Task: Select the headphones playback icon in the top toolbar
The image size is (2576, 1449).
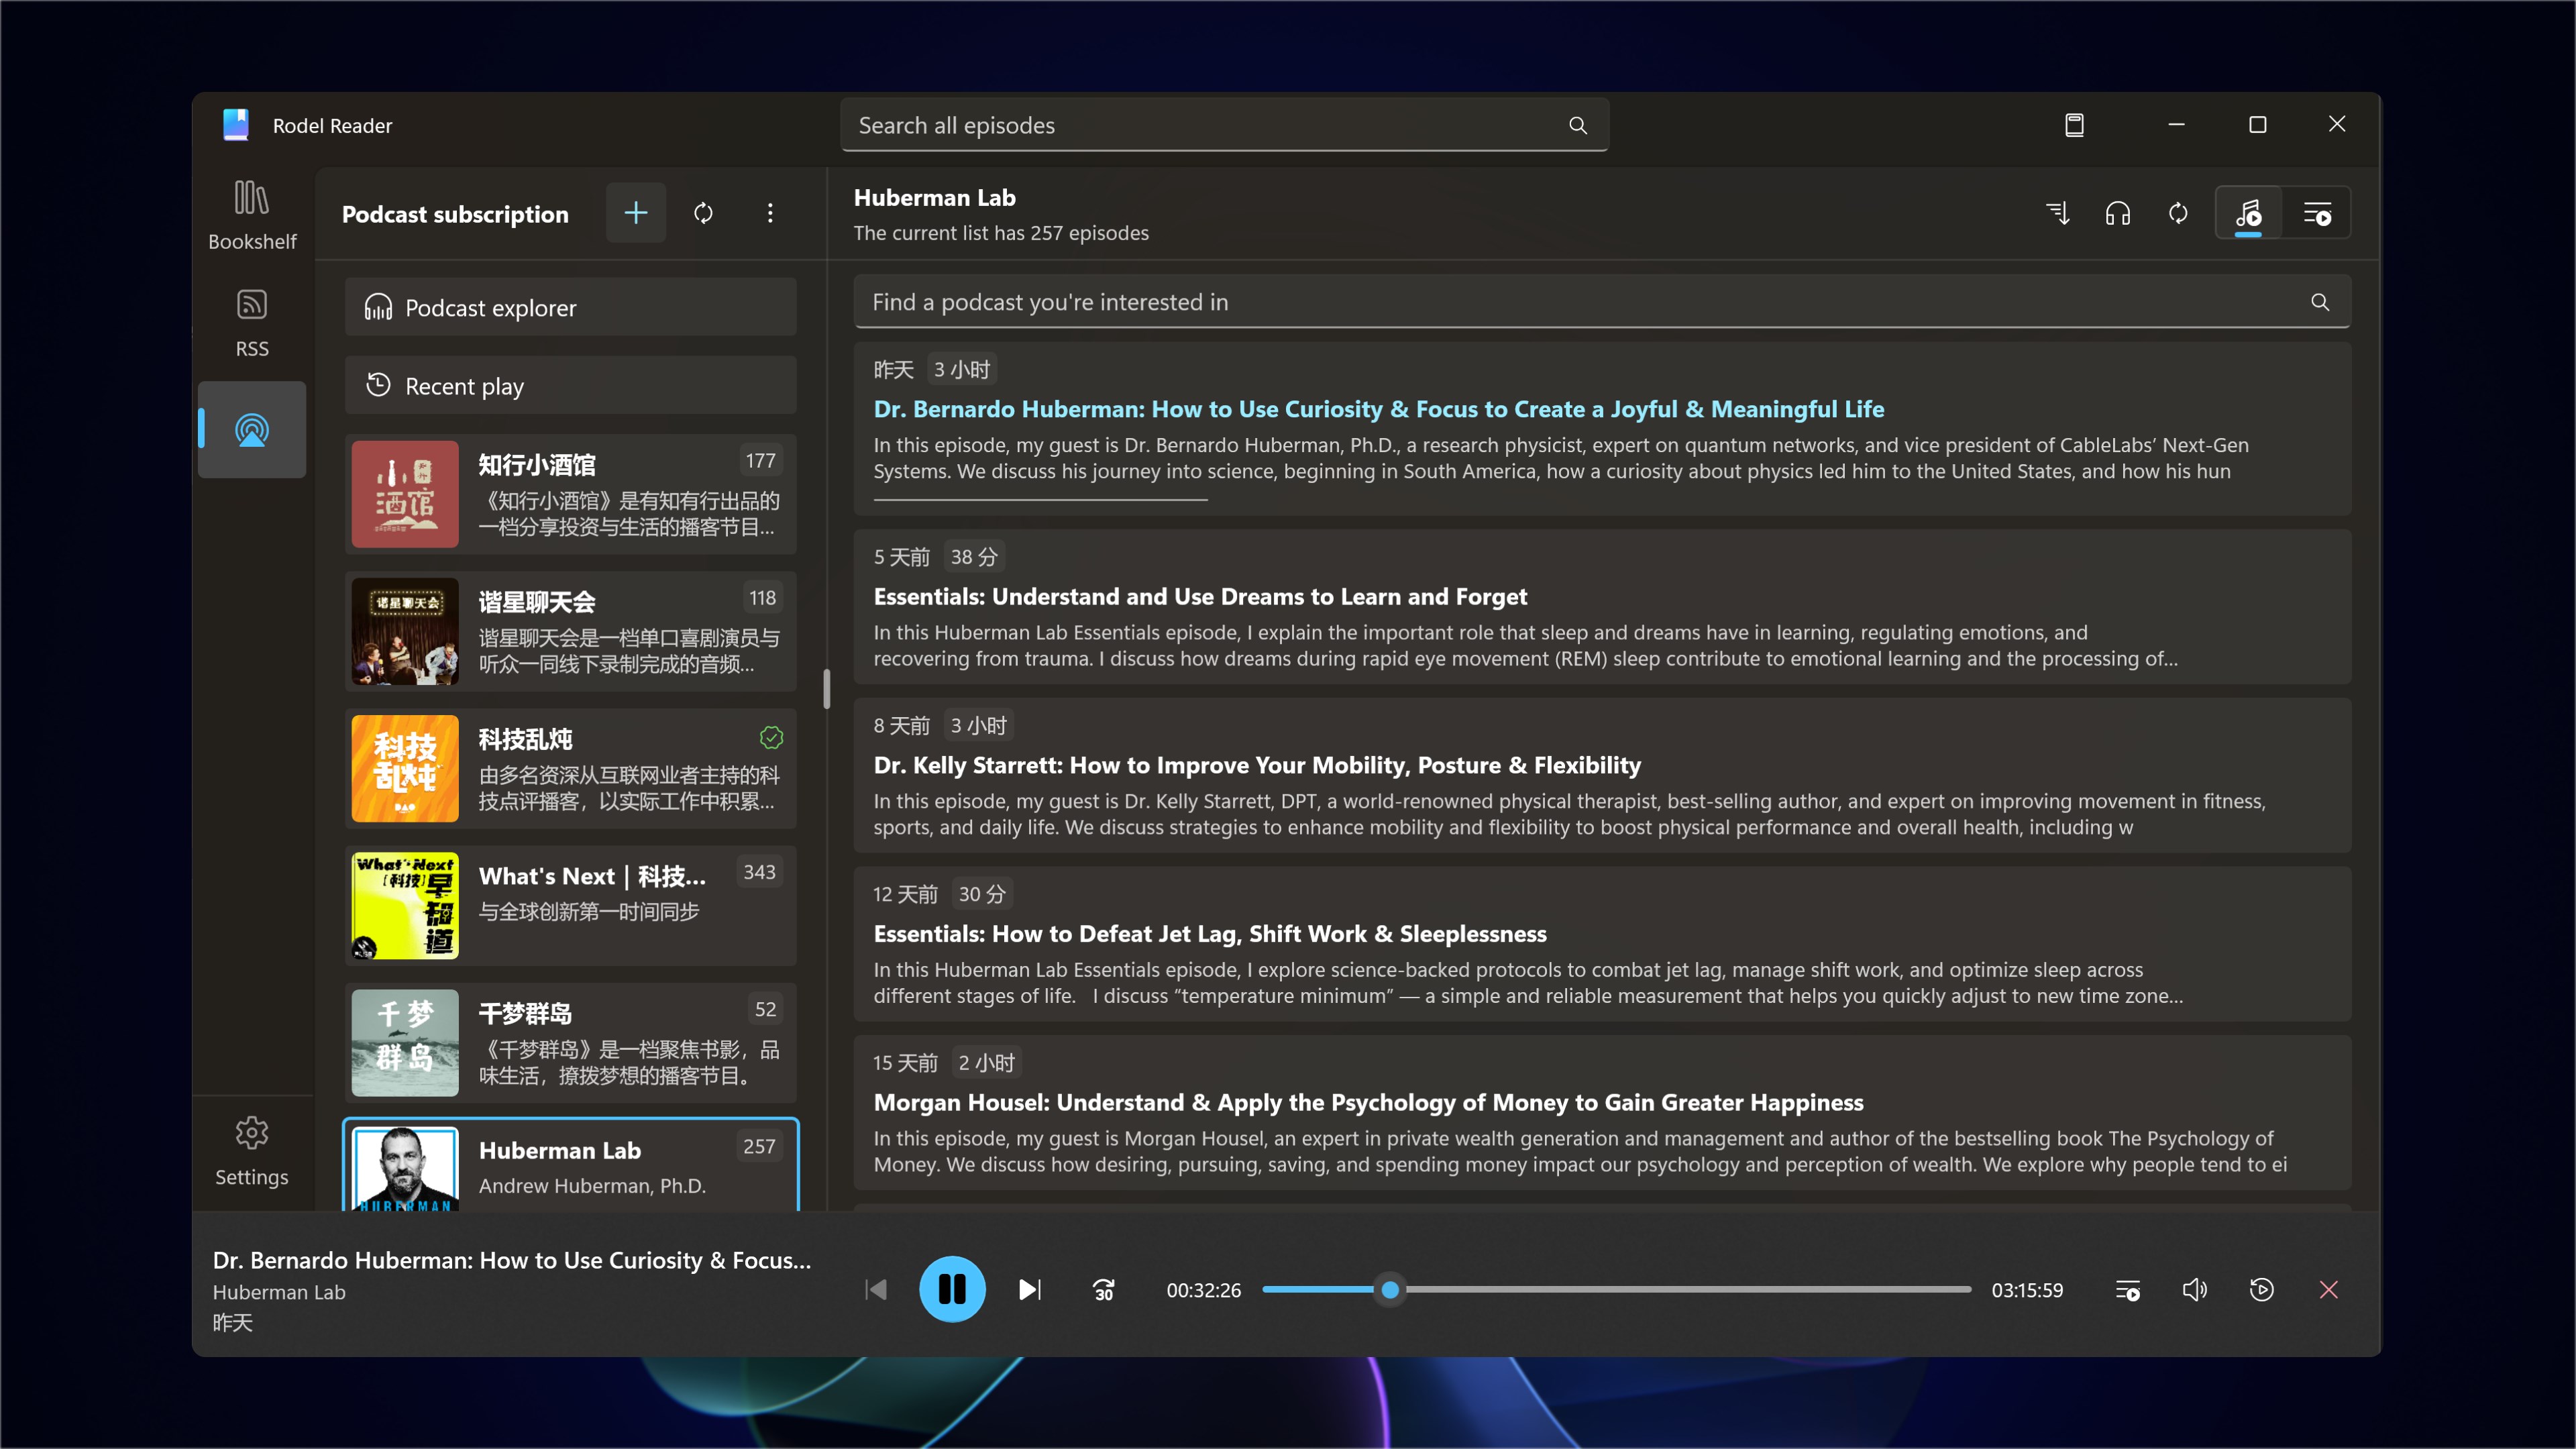Action: click(x=2118, y=213)
